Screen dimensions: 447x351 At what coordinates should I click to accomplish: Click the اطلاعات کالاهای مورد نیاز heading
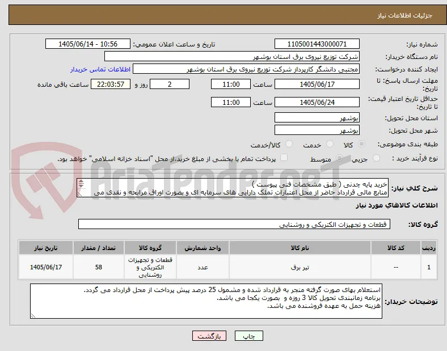pos(397,205)
